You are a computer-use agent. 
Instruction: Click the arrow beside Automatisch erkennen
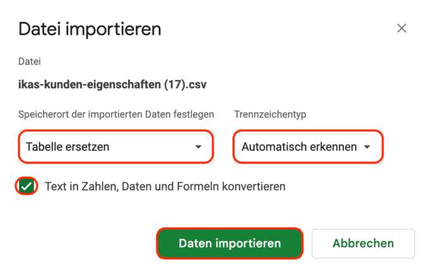[367, 147]
